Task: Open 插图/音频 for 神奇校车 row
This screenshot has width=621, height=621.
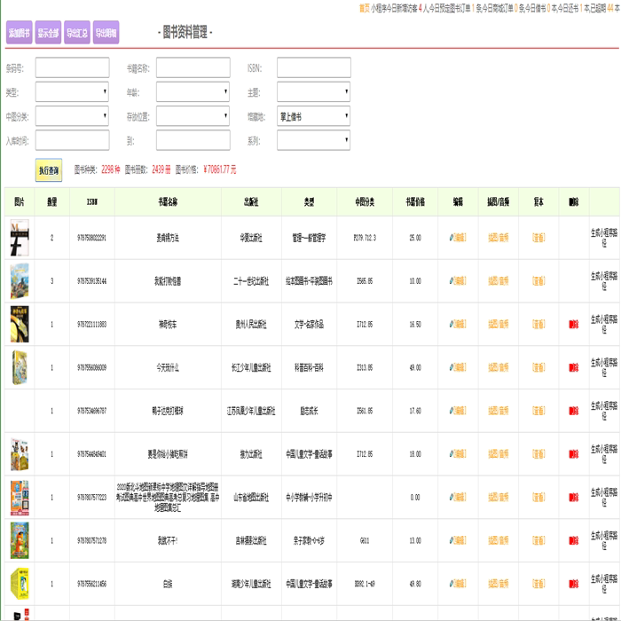Action: [499, 324]
